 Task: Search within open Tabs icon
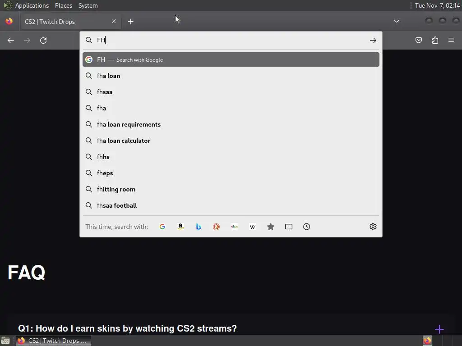[289, 227]
